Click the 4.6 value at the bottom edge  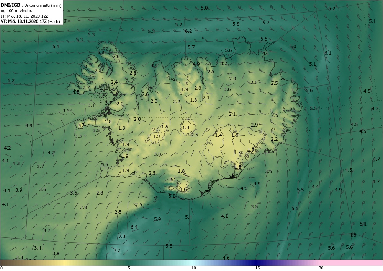(x=226, y=258)
